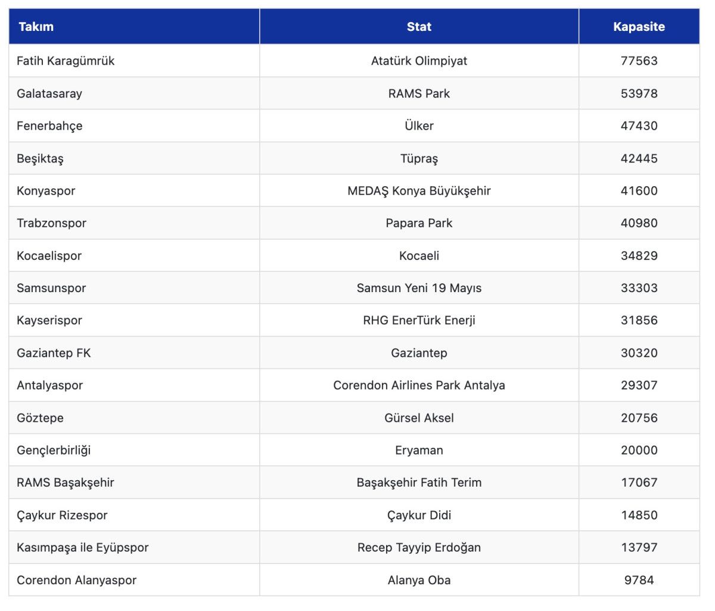The width and height of the screenshot is (715, 611).
Task: Click the Gürsel Aksel stadium cell
Action: point(419,418)
